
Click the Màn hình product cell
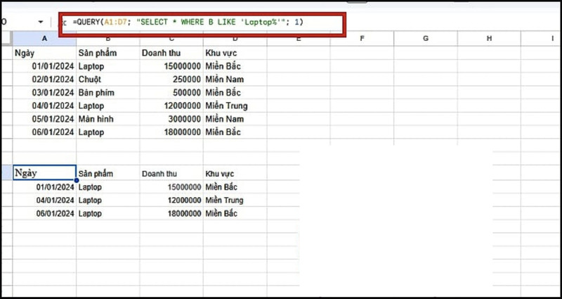[x=108, y=119]
